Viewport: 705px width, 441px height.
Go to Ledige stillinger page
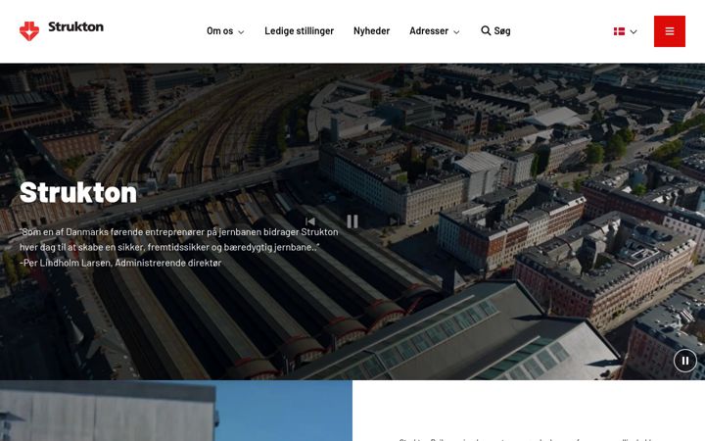[x=299, y=31]
